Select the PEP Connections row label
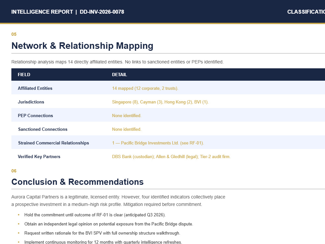The height and width of the screenshot is (244, 325). 35,115
